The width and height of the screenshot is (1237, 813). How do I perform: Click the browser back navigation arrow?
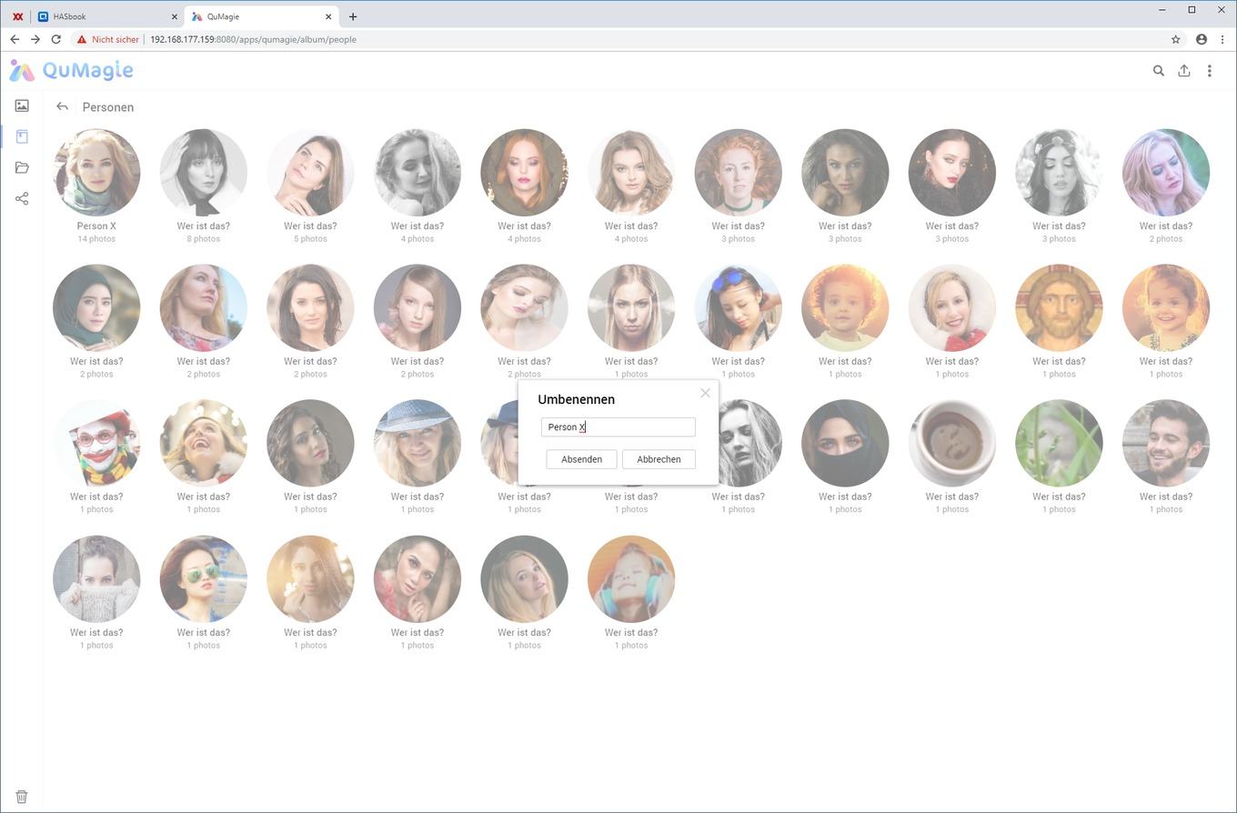click(15, 39)
